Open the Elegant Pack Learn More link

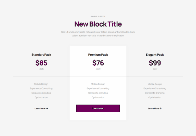coord(155,108)
